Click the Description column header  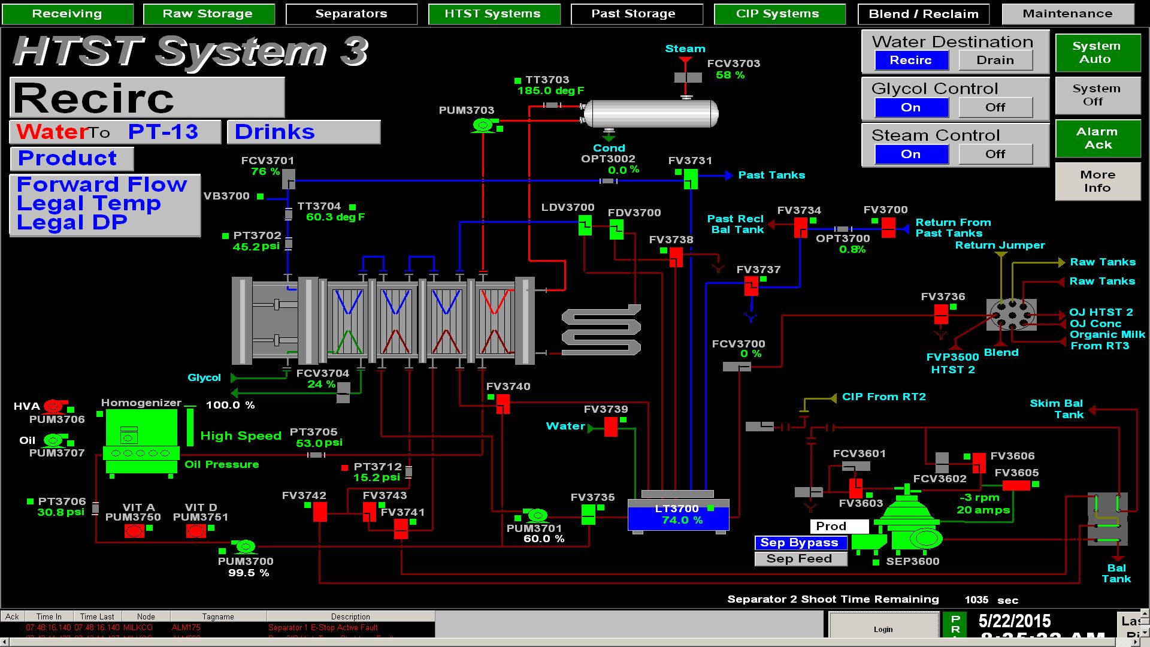(x=351, y=616)
